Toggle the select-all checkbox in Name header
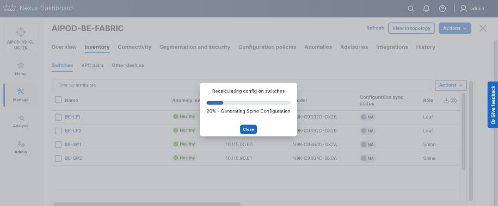This screenshot has height=206, width=498. pos(58,100)
